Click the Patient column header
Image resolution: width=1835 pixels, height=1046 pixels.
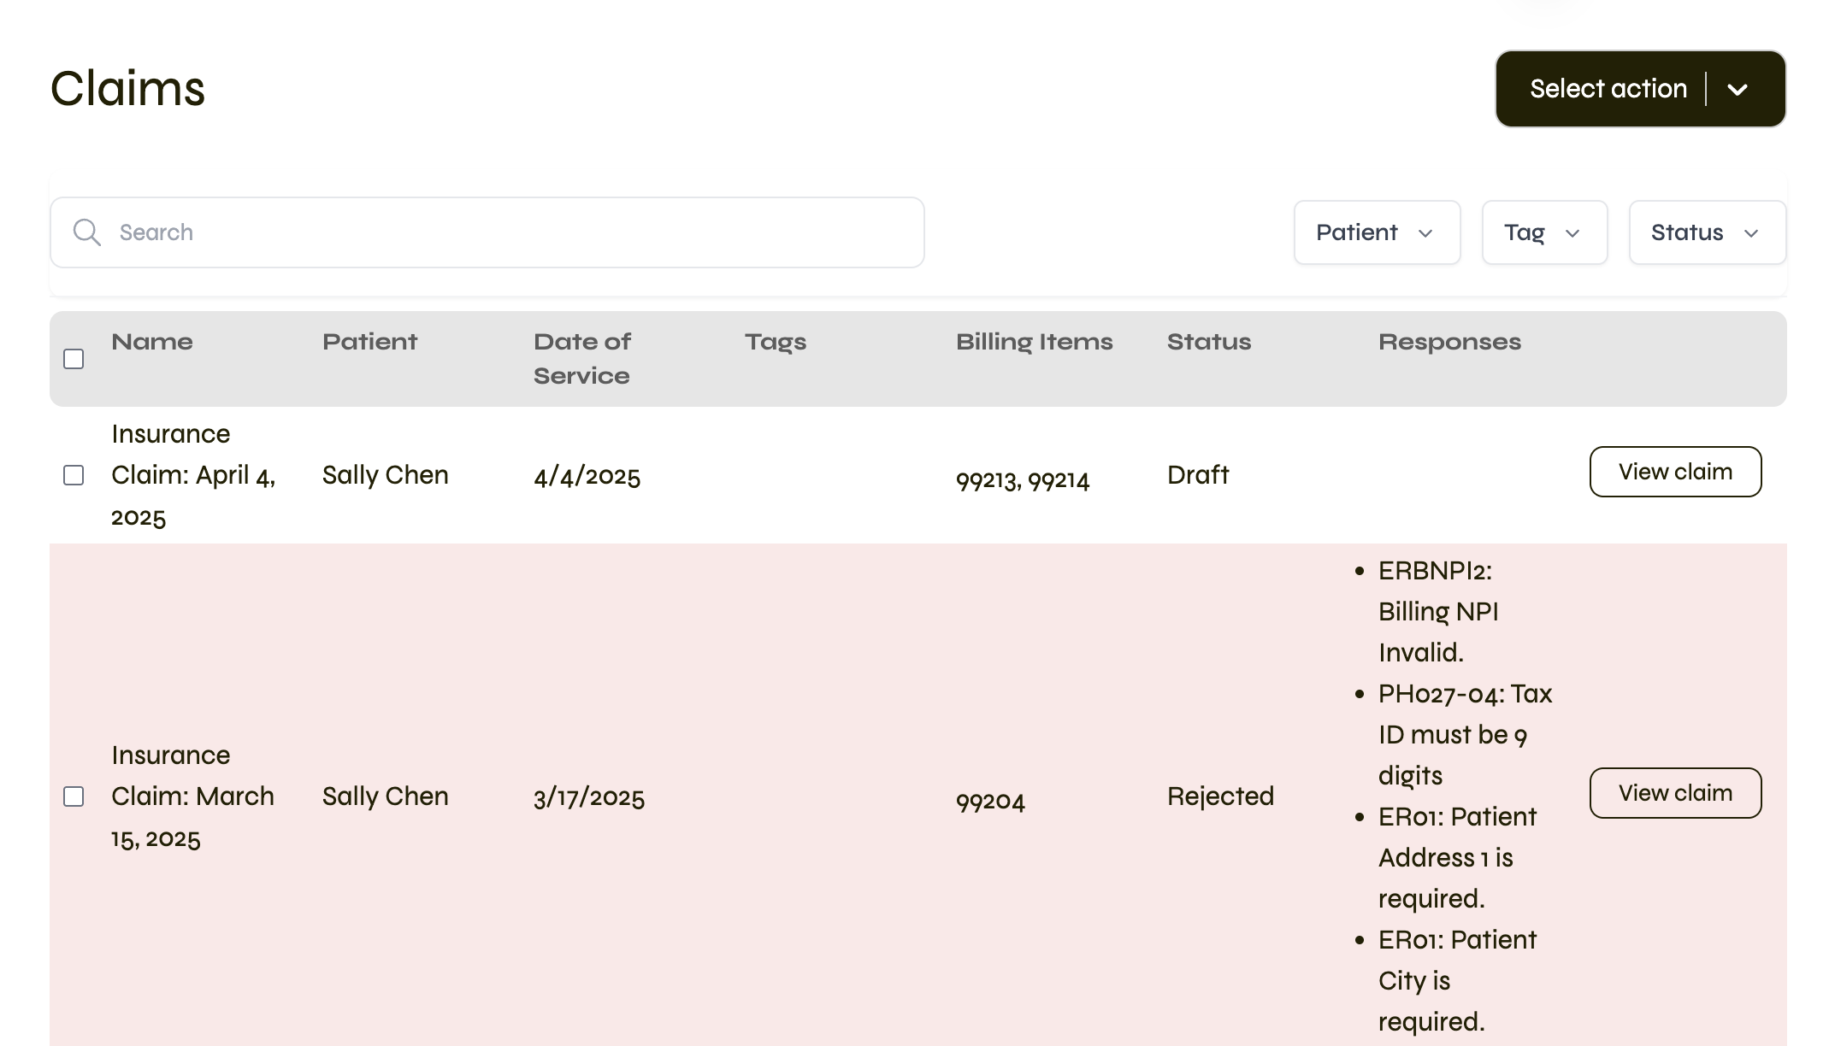(369, 342)
